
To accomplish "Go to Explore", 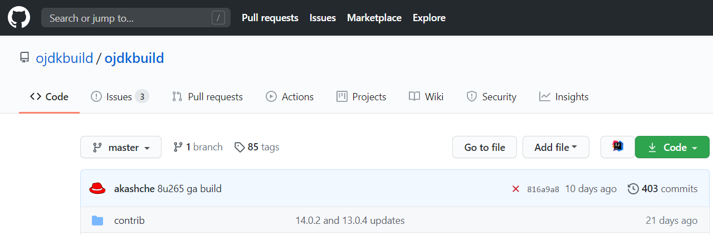I will [x=429, y=18].
